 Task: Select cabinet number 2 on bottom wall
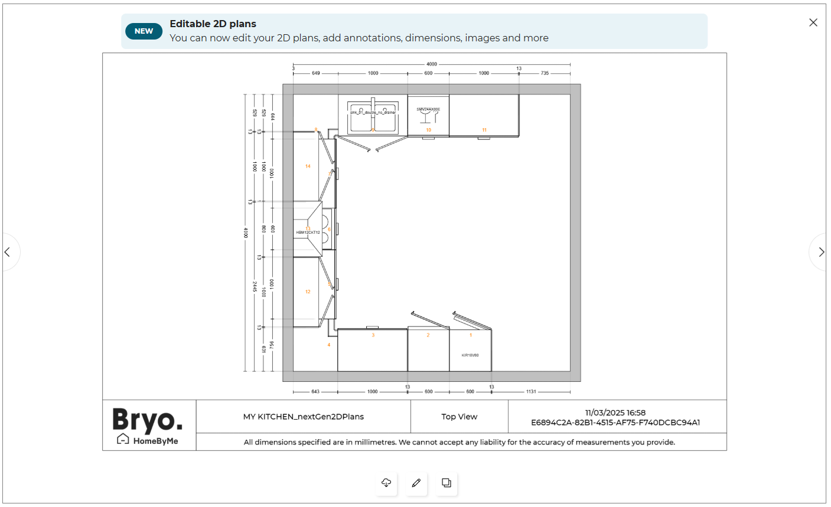coord(428,351)
